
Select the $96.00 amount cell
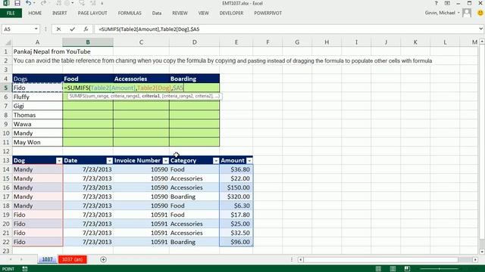click(236, 242)
